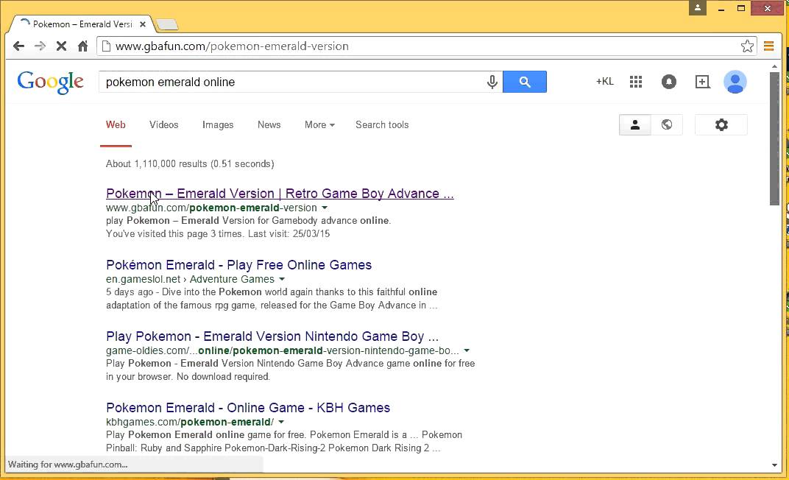The height and width of the screenshot is (480, 789).
Task: Open Google notifications bell
Action: (669, 82)
